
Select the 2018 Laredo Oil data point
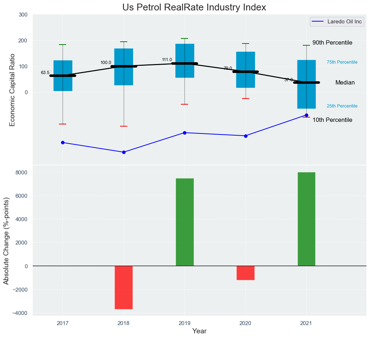click(x=124, y=152)
